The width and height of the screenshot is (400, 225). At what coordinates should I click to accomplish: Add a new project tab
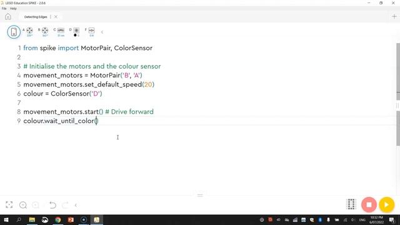point(394,17)
